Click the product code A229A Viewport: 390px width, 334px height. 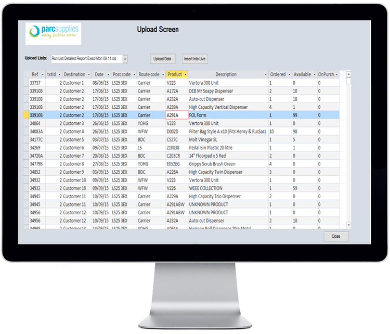click(x=177, y=196)
